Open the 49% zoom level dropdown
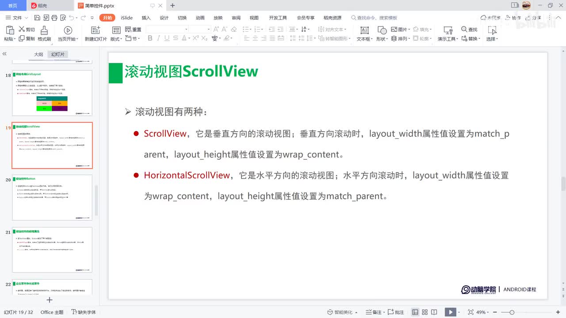This screenshot has width=566, height=318. coord(483,312)
